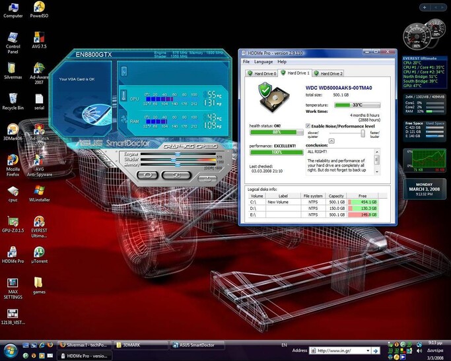Screen dimensions: 451x361
Task: Click the C:\ volume row
Action: point(314,202)
